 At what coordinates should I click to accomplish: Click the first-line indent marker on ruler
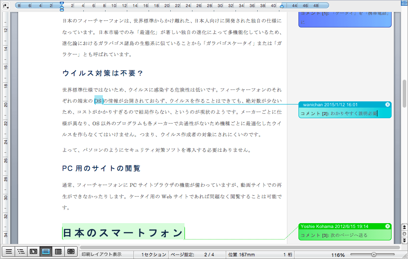coord(62,3)
